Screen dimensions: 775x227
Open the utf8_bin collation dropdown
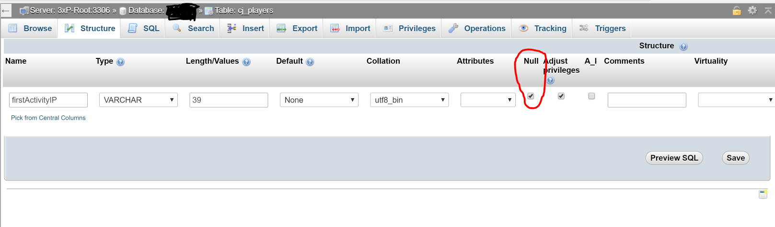(409, 100)
